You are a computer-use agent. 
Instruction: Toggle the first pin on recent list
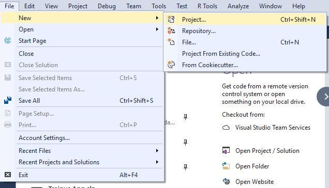point(185,117)
